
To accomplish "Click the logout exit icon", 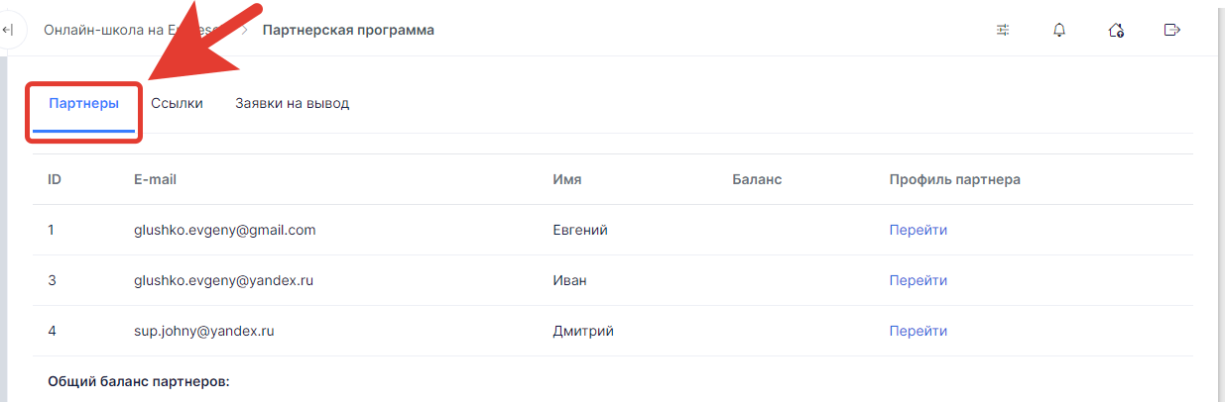I will tap(1171, 30).
